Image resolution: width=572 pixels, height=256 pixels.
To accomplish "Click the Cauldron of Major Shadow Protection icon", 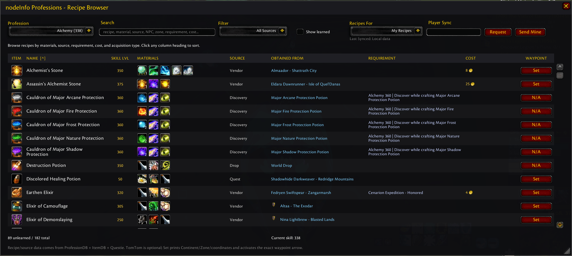I will click(x=17, y=152).
